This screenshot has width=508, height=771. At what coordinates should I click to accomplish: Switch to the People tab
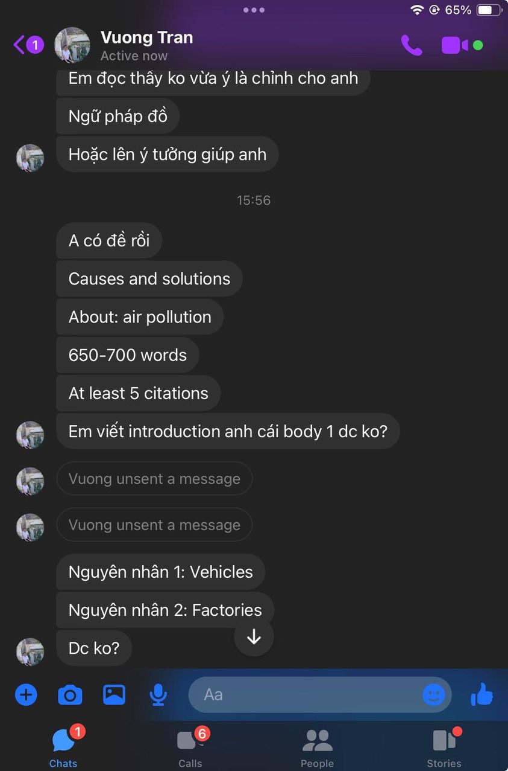pyautogui.click(x=317, y=747)
